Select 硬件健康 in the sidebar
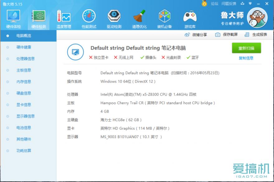The height and width of the screenshot is (182, 274). 28,47
